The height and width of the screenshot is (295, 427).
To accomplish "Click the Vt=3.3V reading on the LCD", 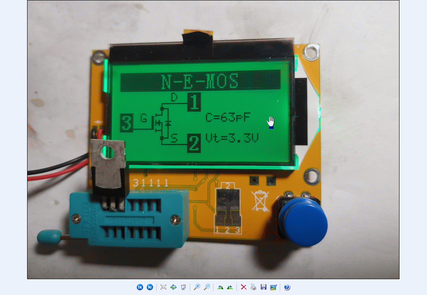I will point(231,138).
